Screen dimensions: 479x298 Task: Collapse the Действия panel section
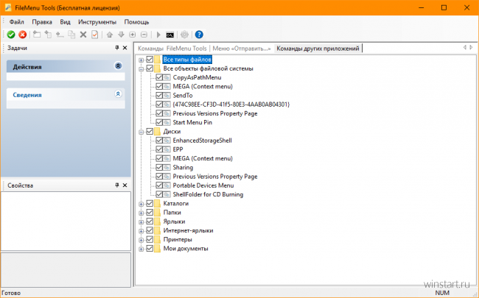[119, 66]
